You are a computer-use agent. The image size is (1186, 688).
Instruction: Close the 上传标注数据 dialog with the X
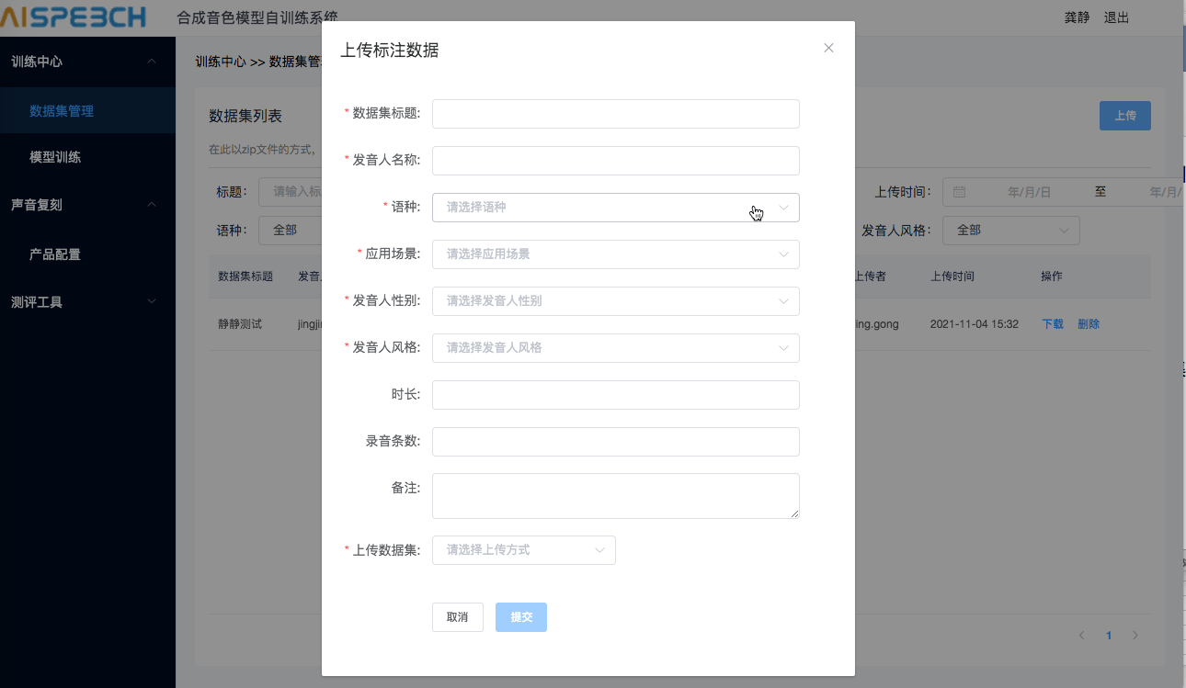828,48
